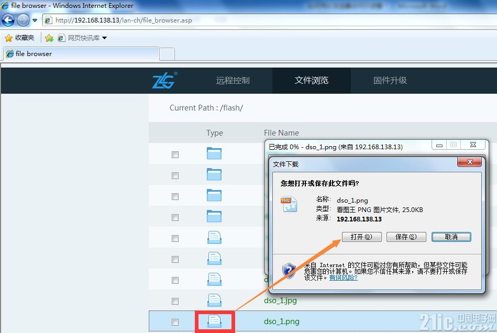Viewport: 497px width, 333px height.
Task: Click the browser forward arrow button
Action: [x=23, y=20]
